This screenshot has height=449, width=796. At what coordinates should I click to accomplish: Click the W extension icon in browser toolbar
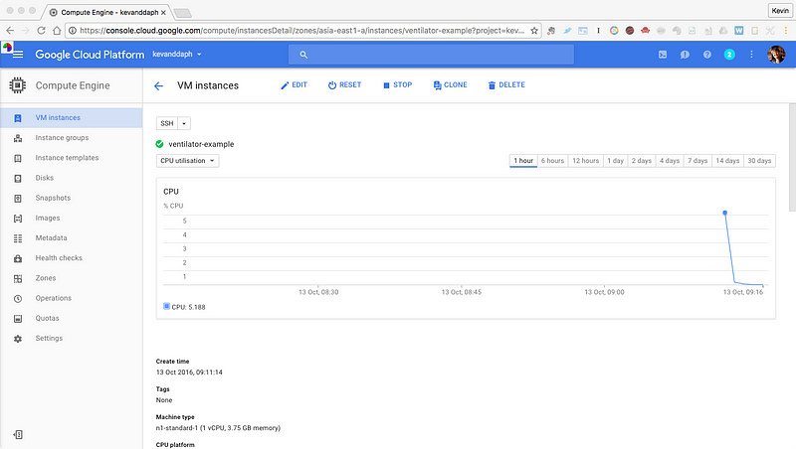(x=739, y=31)
